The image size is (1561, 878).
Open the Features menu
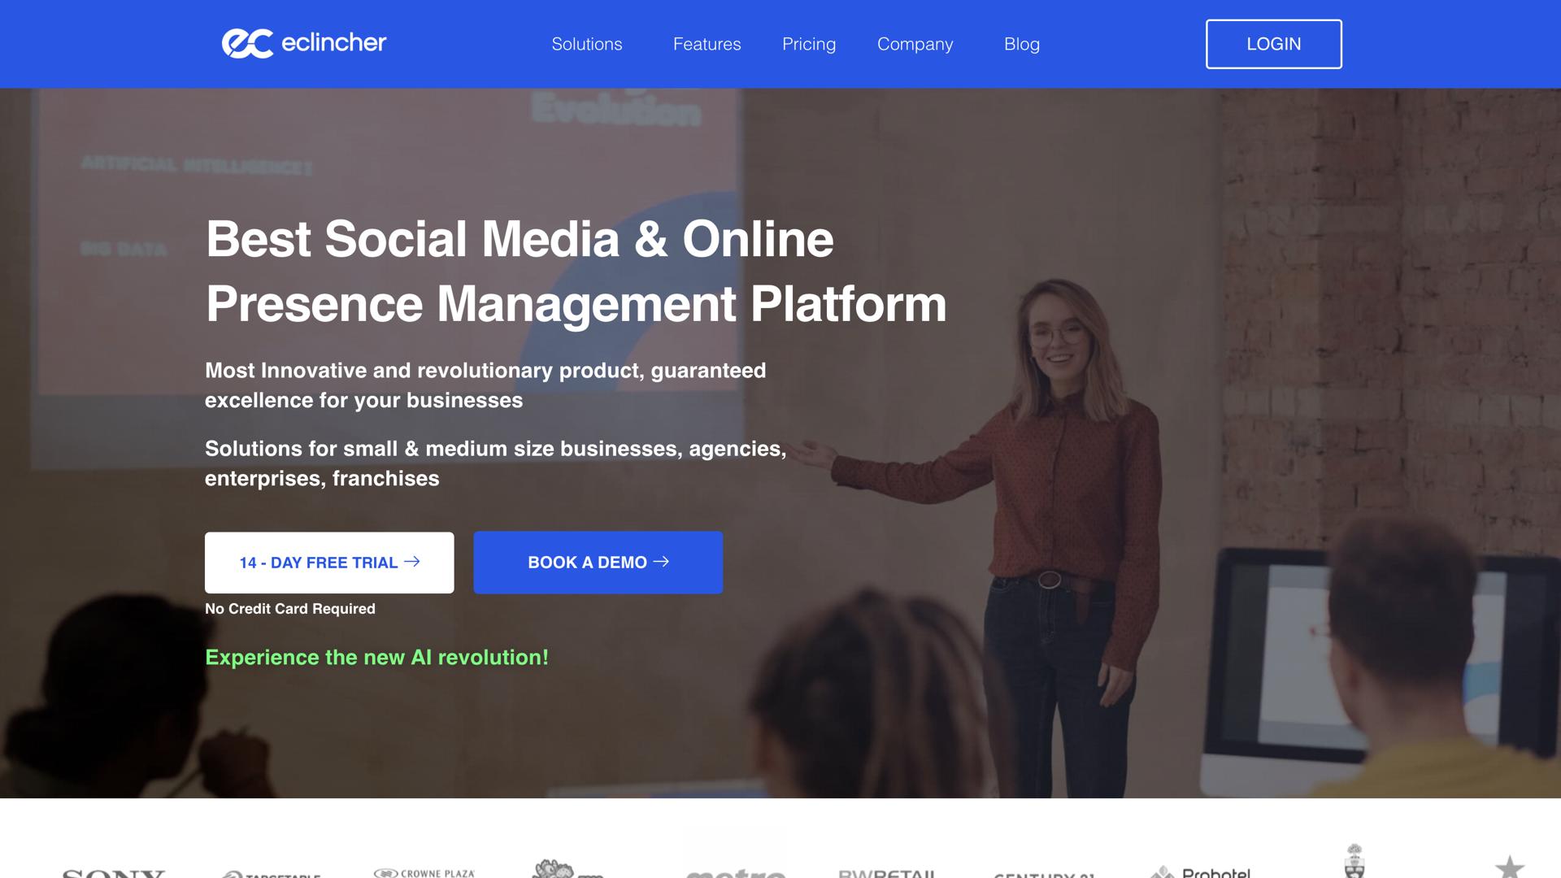click(707, 44)
